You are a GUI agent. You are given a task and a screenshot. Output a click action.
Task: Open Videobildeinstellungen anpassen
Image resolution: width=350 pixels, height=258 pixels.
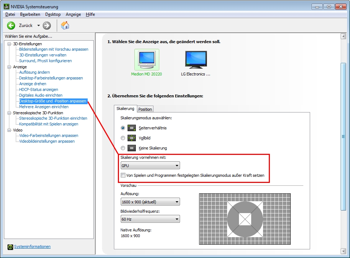click(x=47, y=141)
